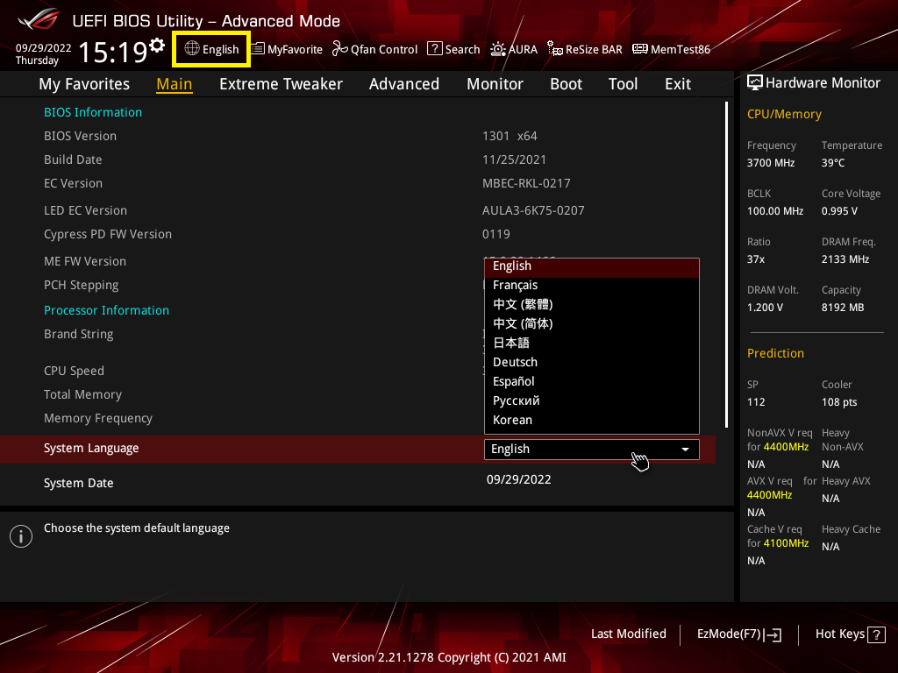Go to Exit tab
Image resolution: width=898 pixels, height=673 pixels.
coord(678,84)
